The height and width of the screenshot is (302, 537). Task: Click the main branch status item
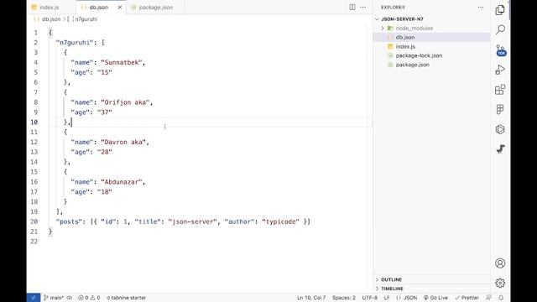point(54,298)
